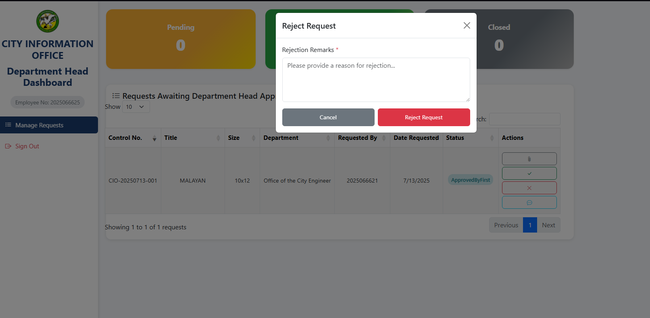
Task: Sort by Control No. column
Action: (x=133, y=138)
